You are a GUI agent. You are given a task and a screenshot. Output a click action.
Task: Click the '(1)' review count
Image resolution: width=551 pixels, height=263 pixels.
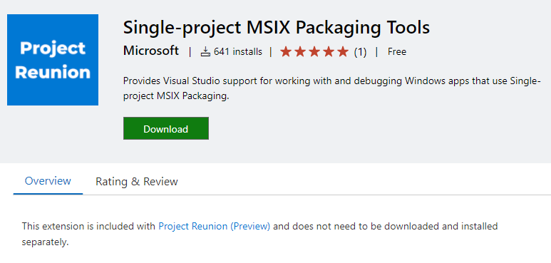360,52
